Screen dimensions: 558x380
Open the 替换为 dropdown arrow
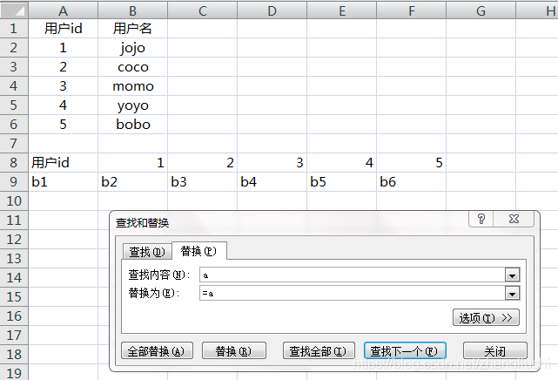coord(512,294)
